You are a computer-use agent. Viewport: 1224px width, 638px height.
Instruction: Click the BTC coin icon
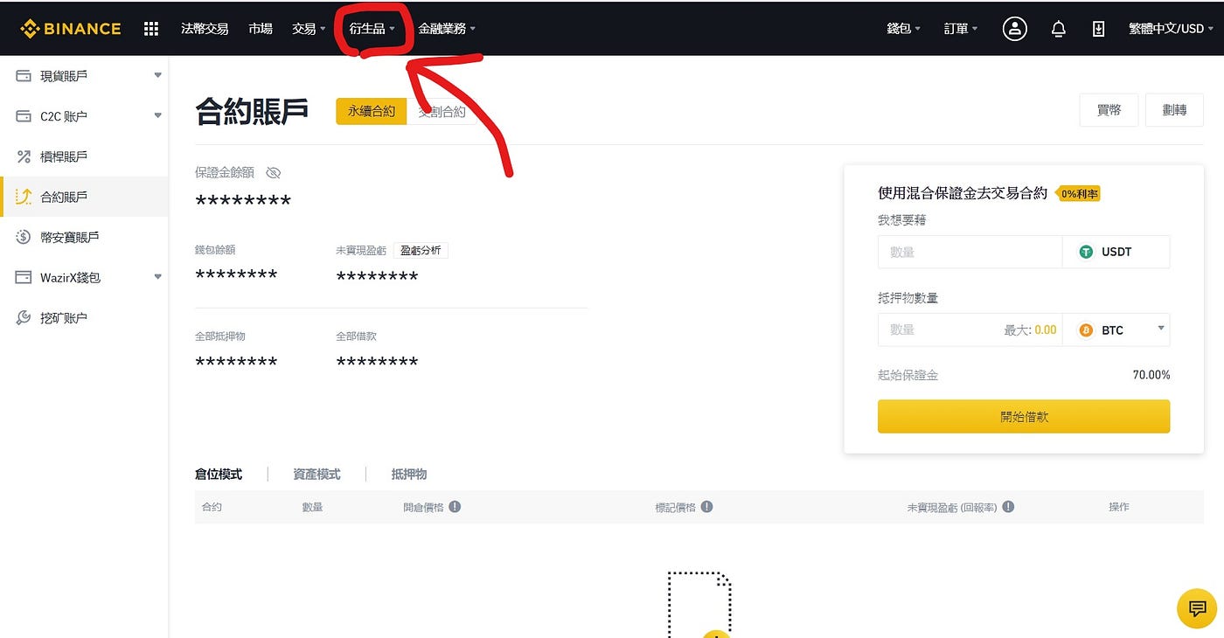(1086, 329)
